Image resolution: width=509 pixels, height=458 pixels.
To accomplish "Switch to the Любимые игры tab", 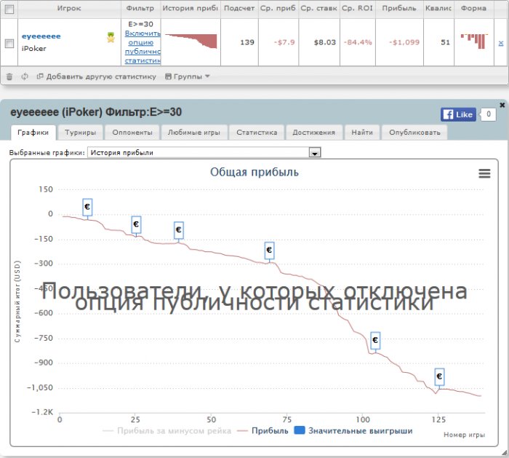I will 194,133.
